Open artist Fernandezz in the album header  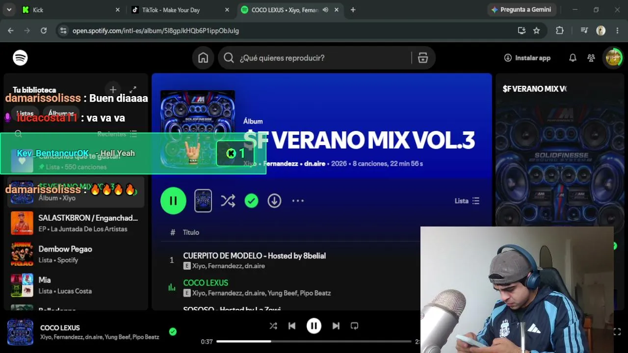click(x=281, y=164)
